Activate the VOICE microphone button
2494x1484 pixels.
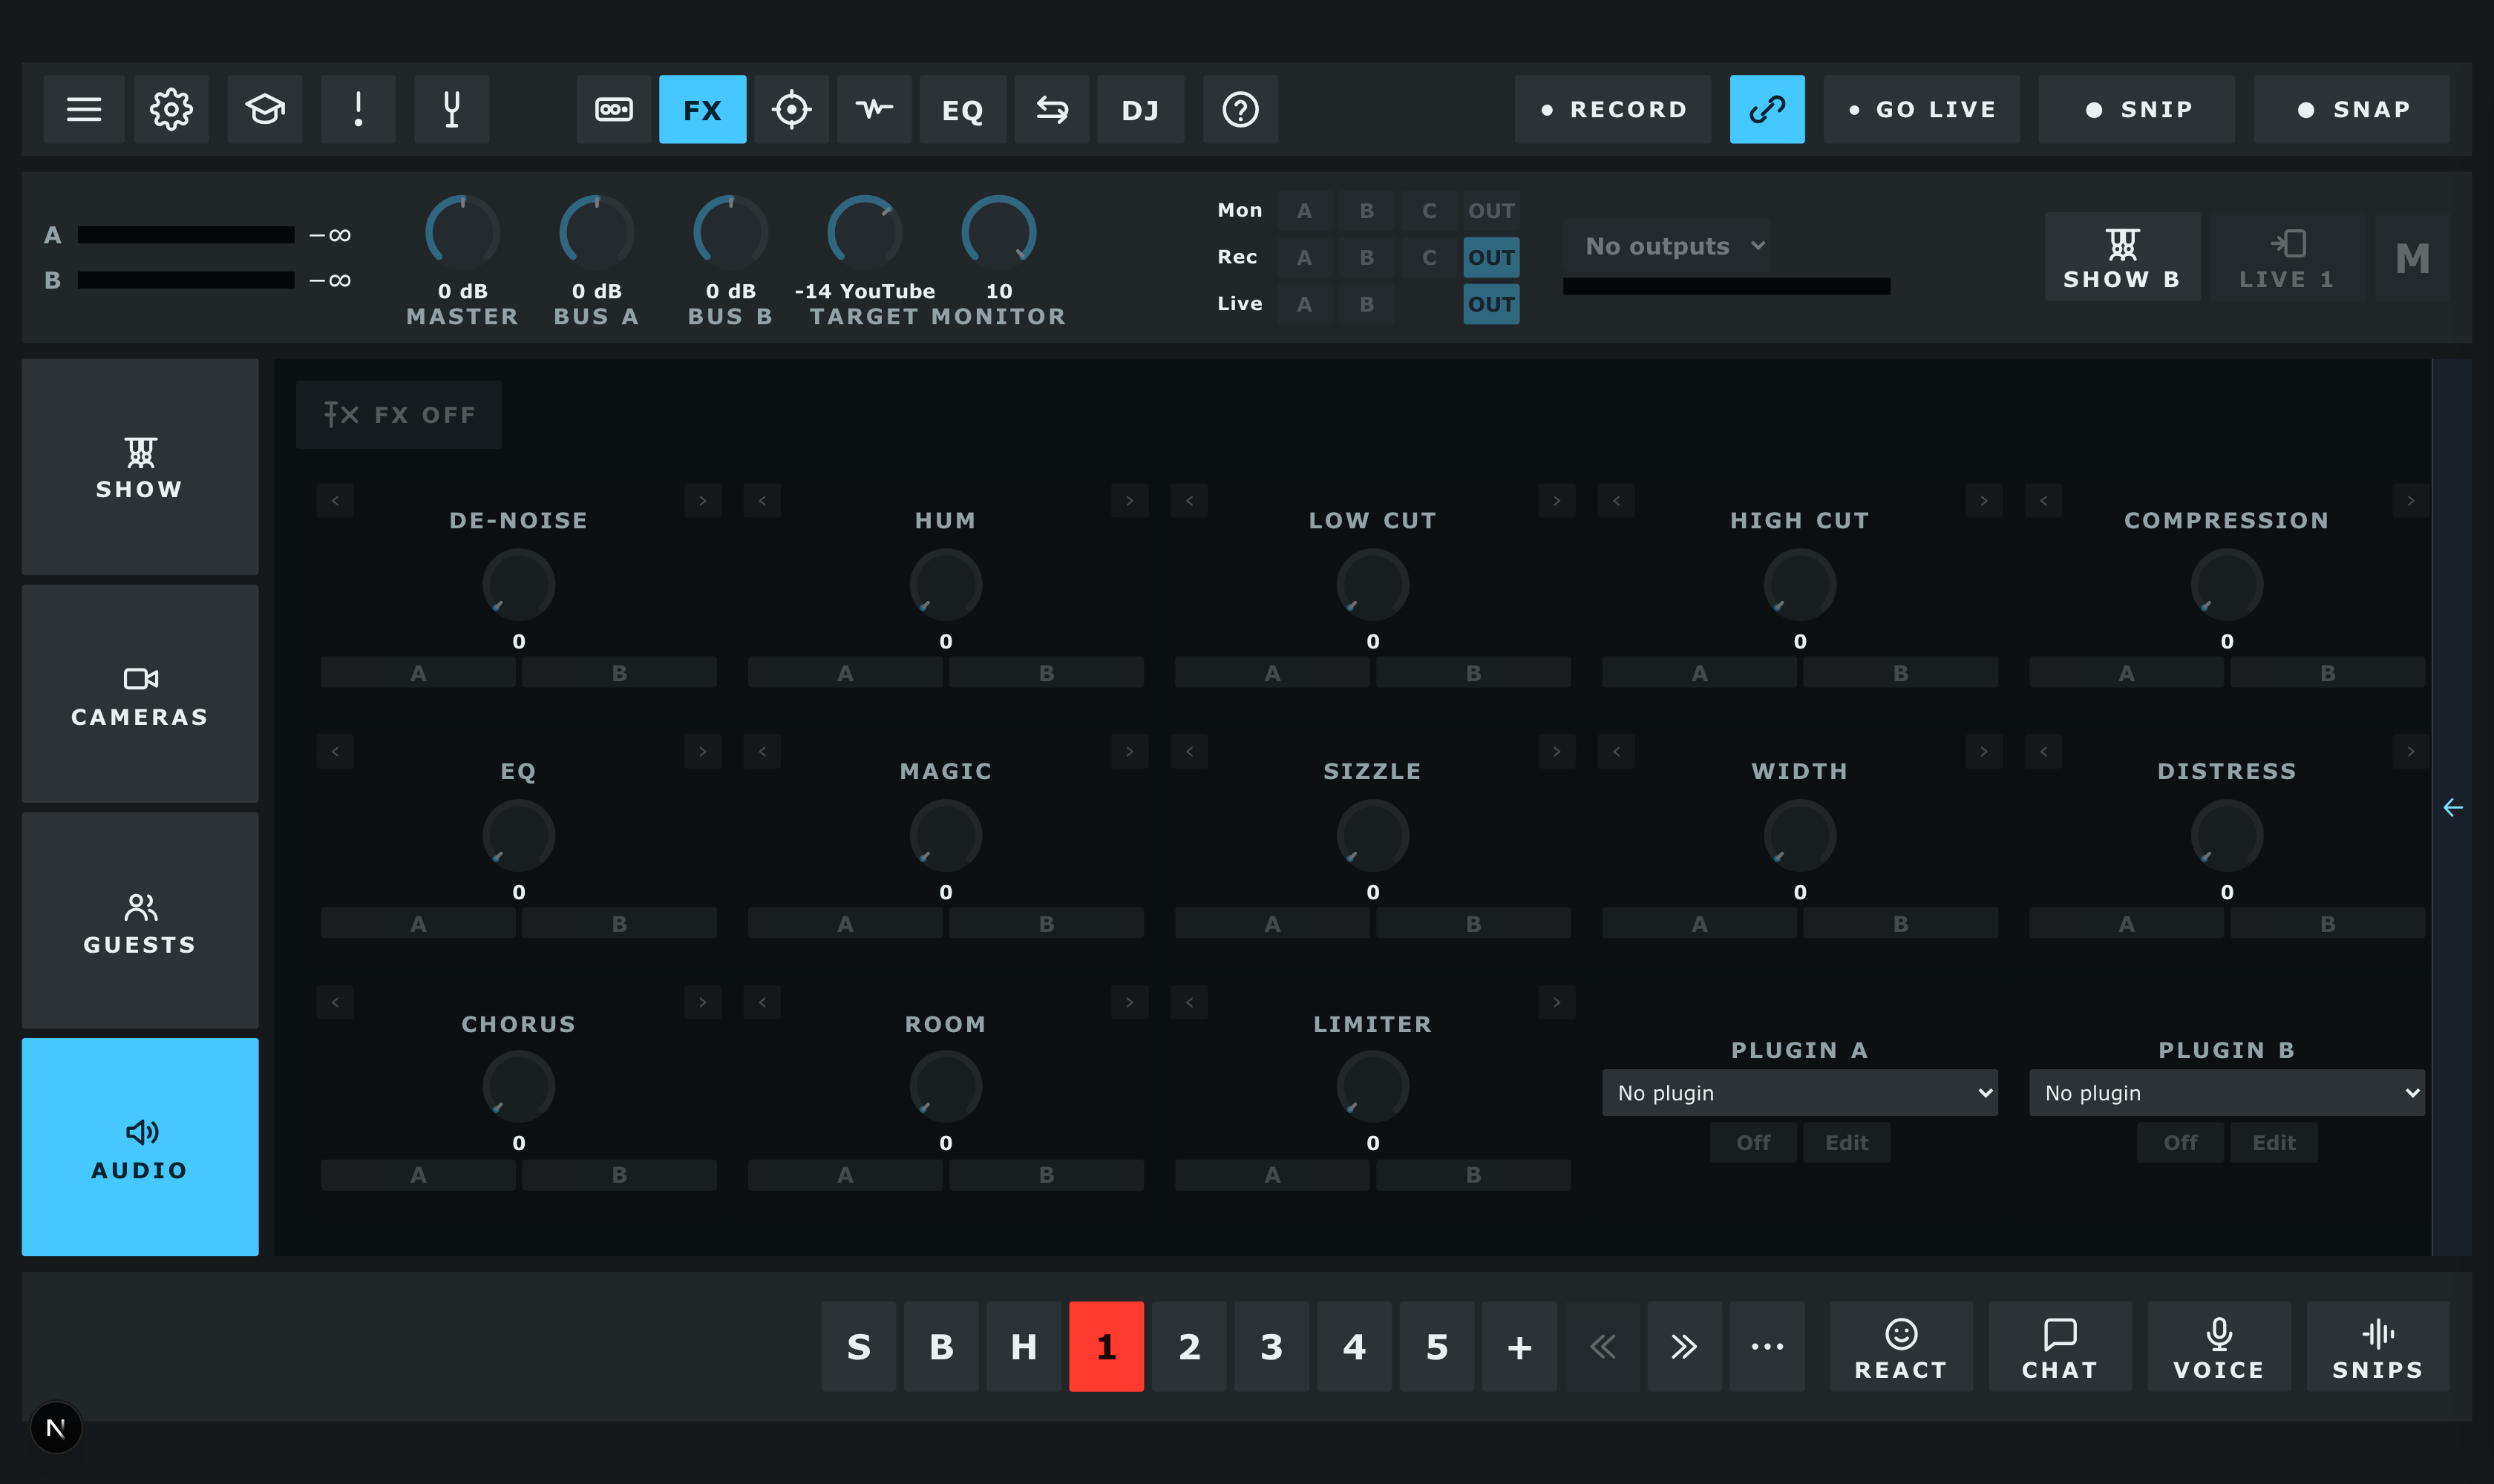(x=2219, y=1347)
